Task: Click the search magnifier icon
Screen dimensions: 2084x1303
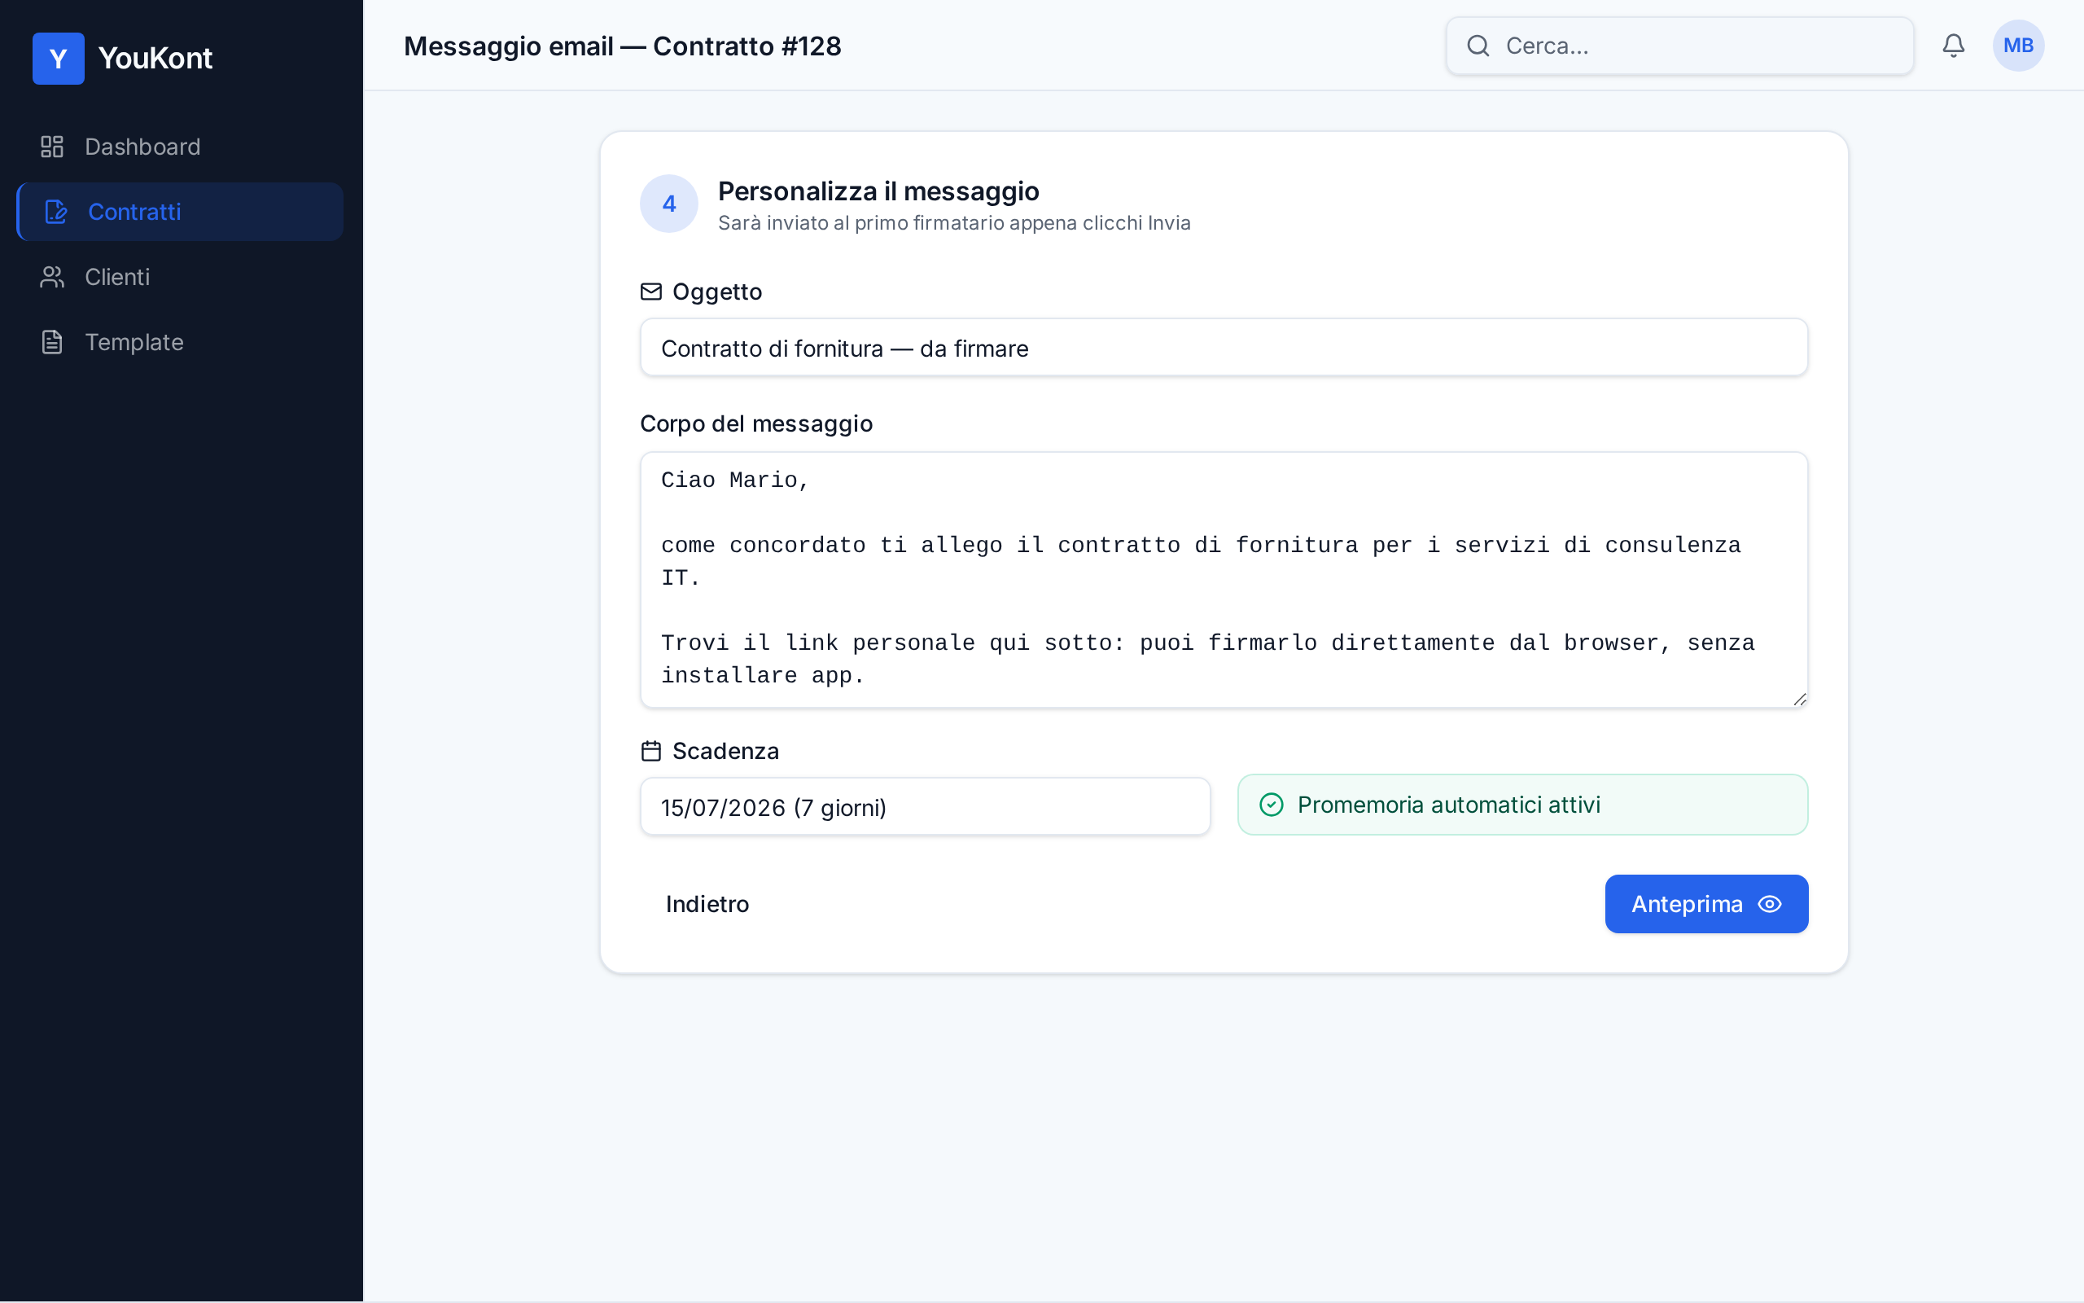Action: pos(1478,46)
